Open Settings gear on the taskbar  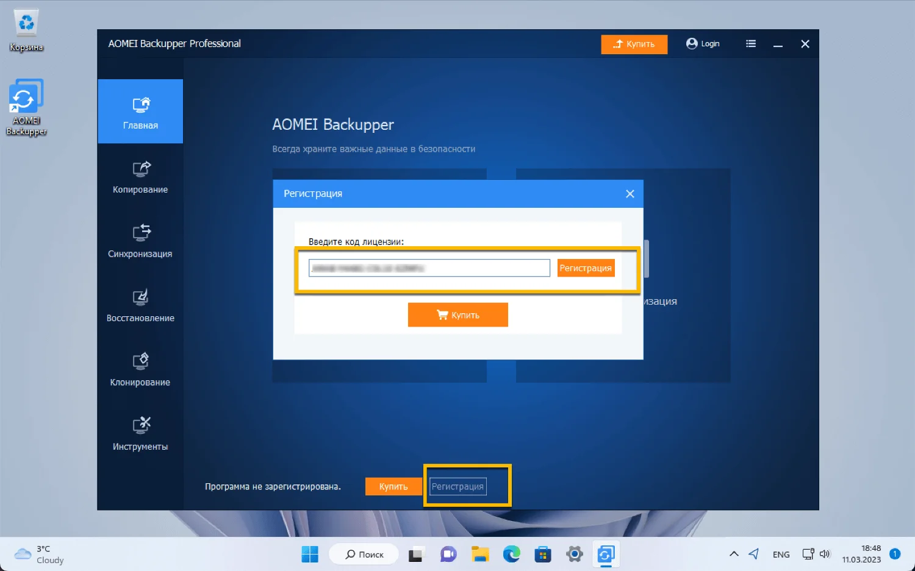click(575, 555)
